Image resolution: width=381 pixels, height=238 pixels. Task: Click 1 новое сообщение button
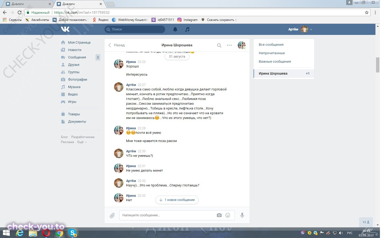point(177,200)
